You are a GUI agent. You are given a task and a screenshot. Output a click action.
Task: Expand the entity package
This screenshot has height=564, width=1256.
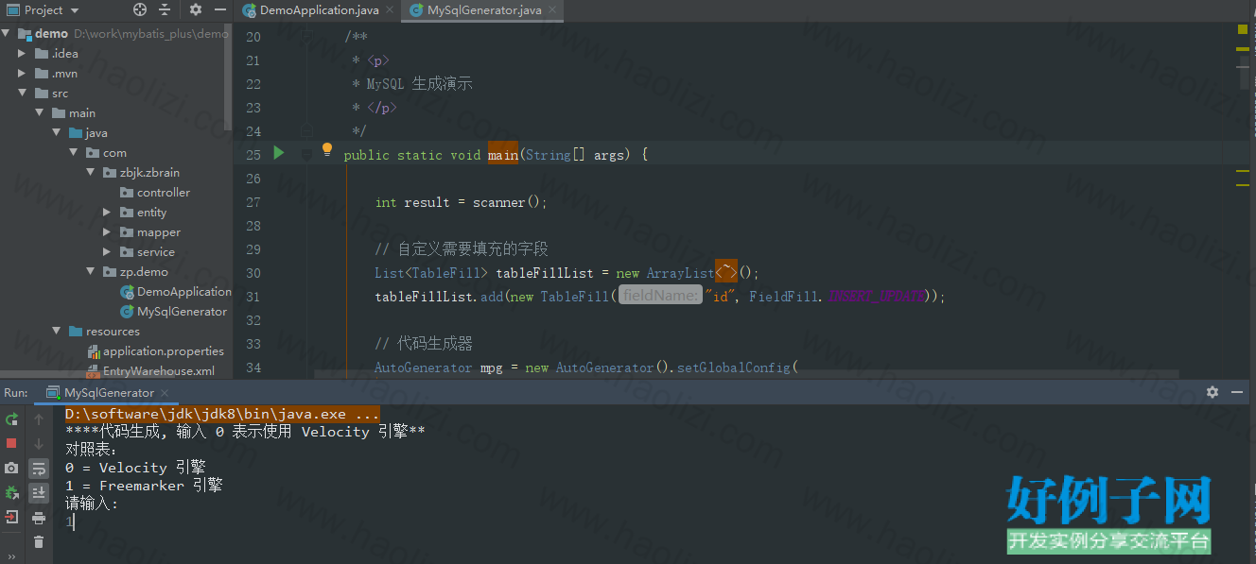pyautogui.click(x=107, y=212)
